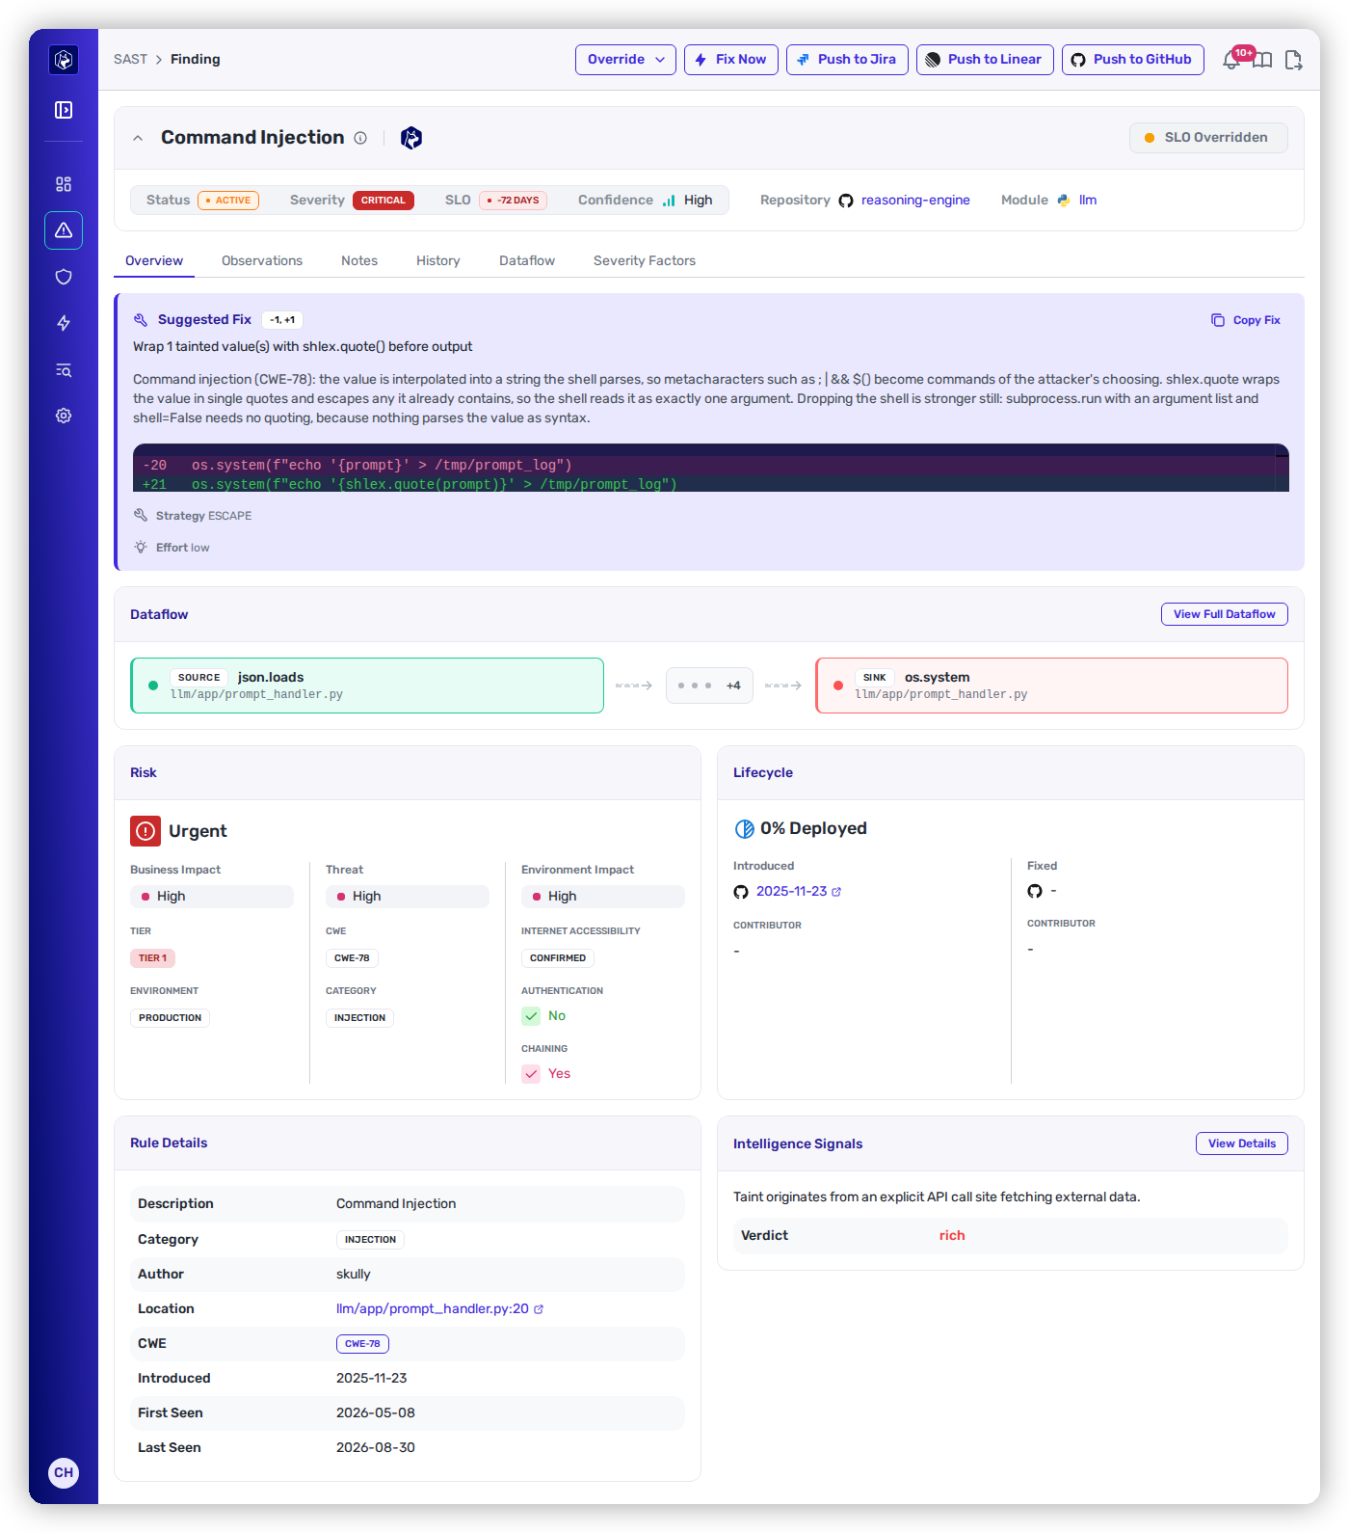Collapse the Command Injection header chevron

click(138, 138)
